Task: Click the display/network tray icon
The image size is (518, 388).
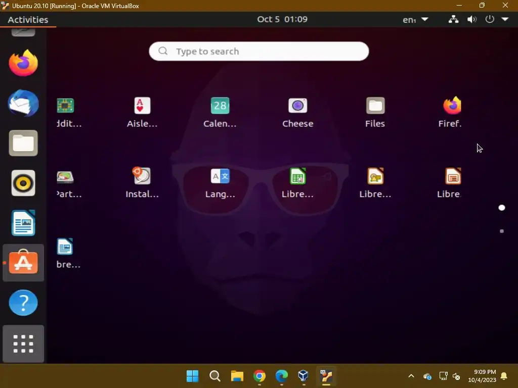Action: pos(443,376)
